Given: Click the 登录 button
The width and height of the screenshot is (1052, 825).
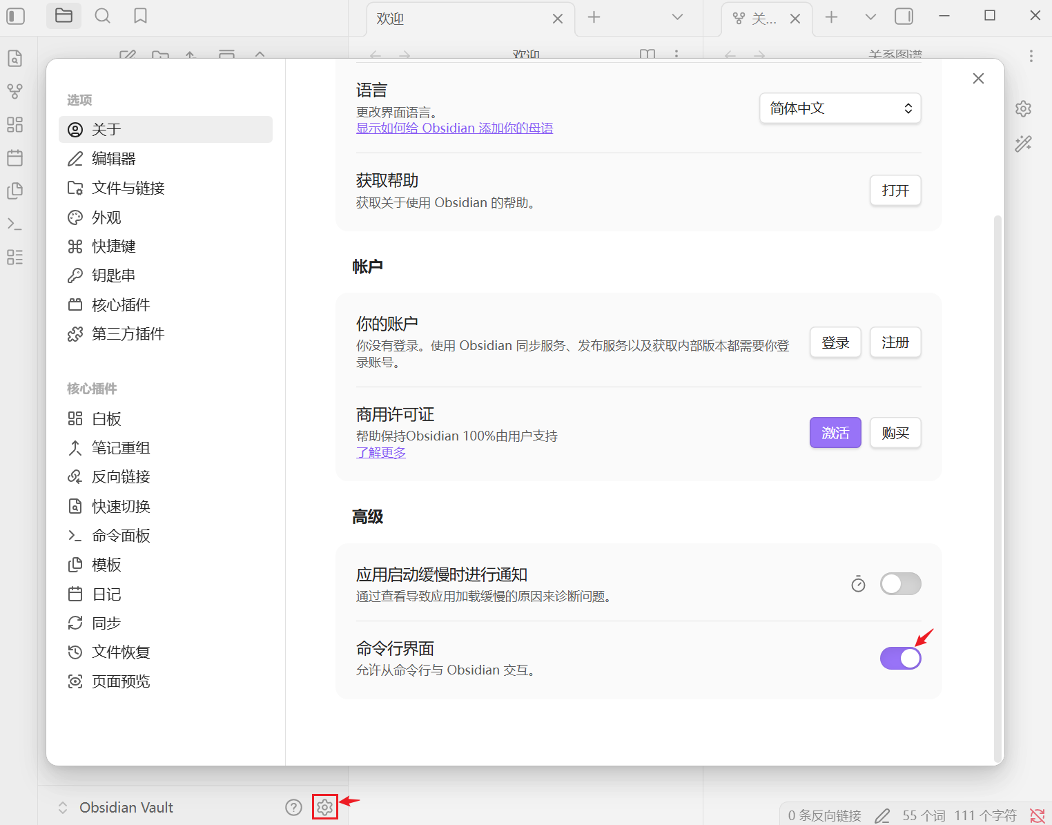Looking at the screenshot, I should [835, 342].
